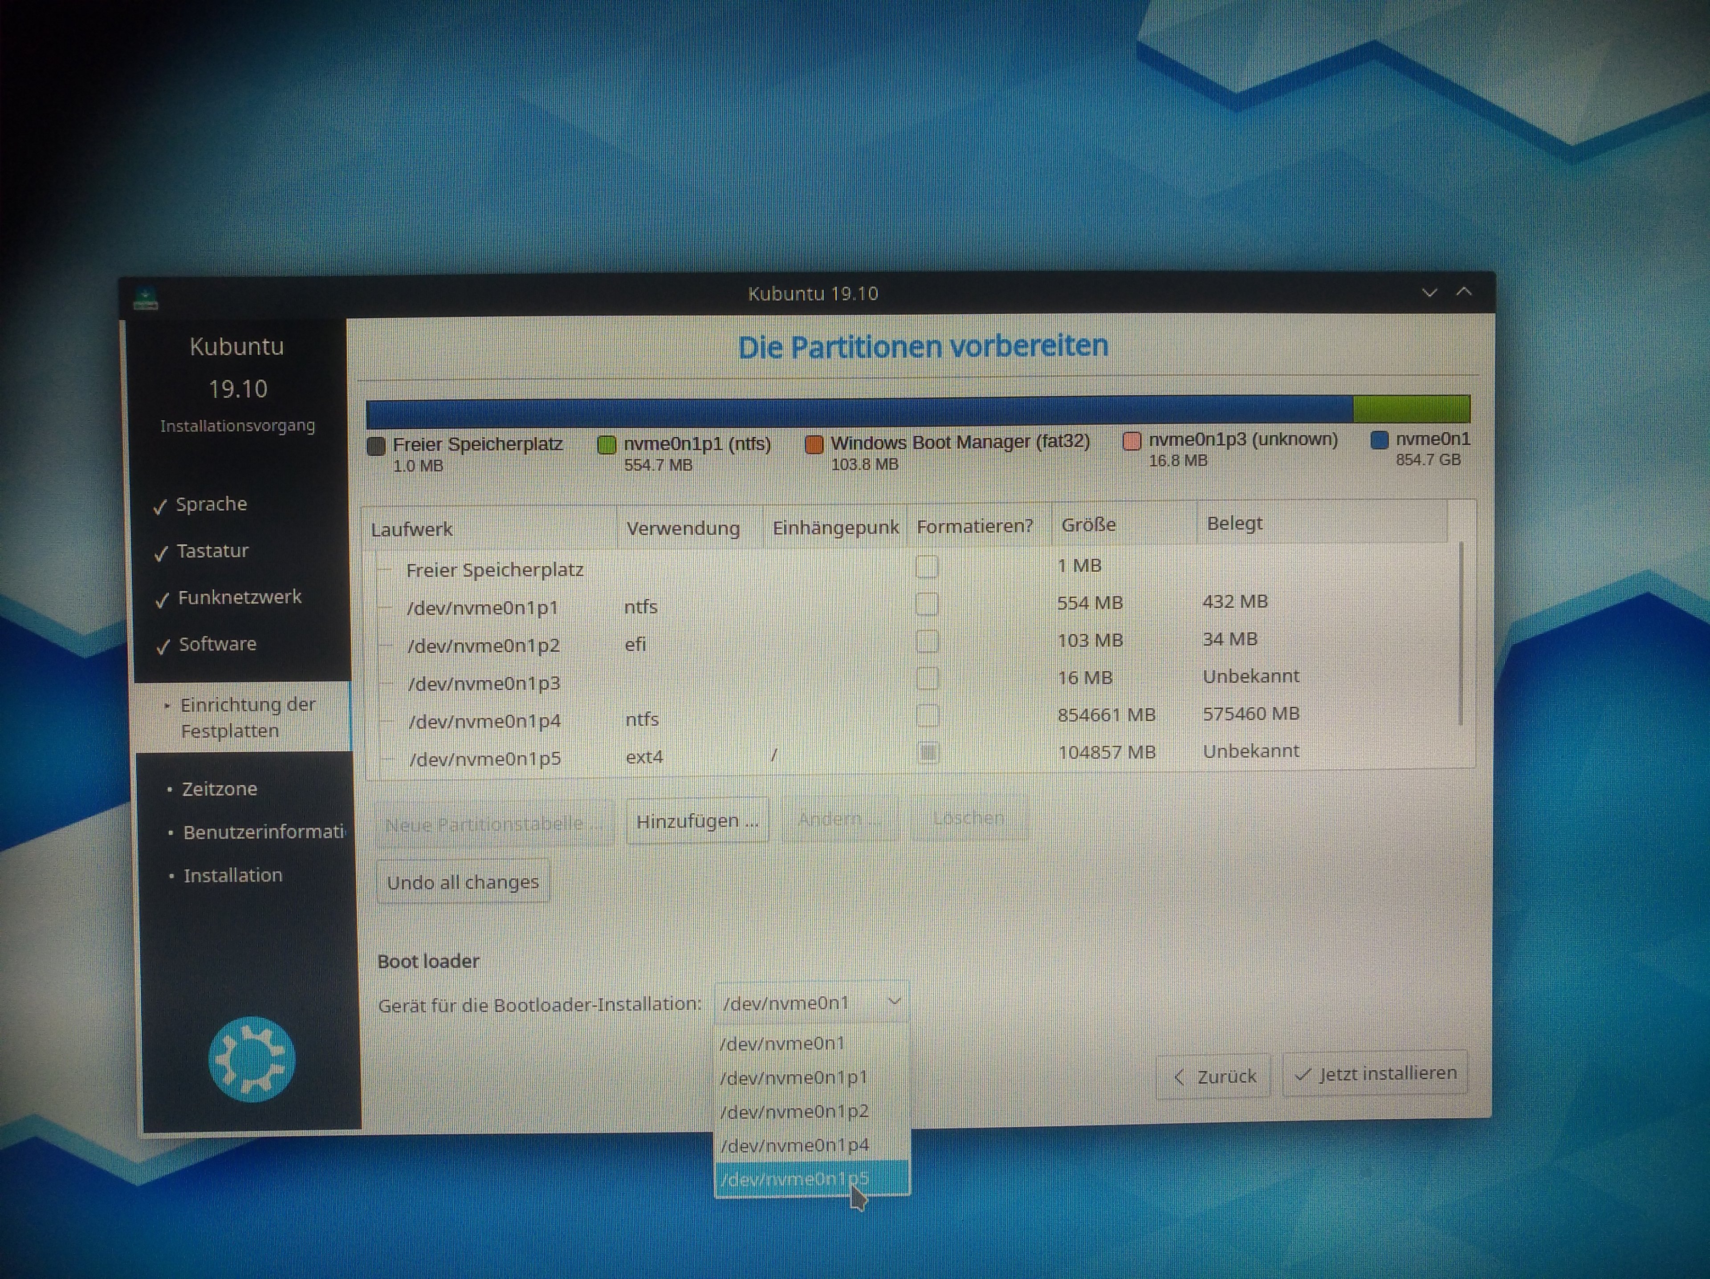Toggle format checkbox for /dev/nvme0n1p4
This screenshot has height=1279, width=1710.
pyautogui.click(x=927, y=715)
